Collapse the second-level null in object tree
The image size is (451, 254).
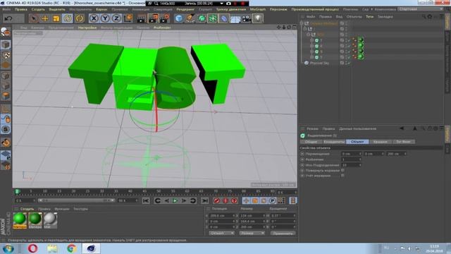[305, 29]
